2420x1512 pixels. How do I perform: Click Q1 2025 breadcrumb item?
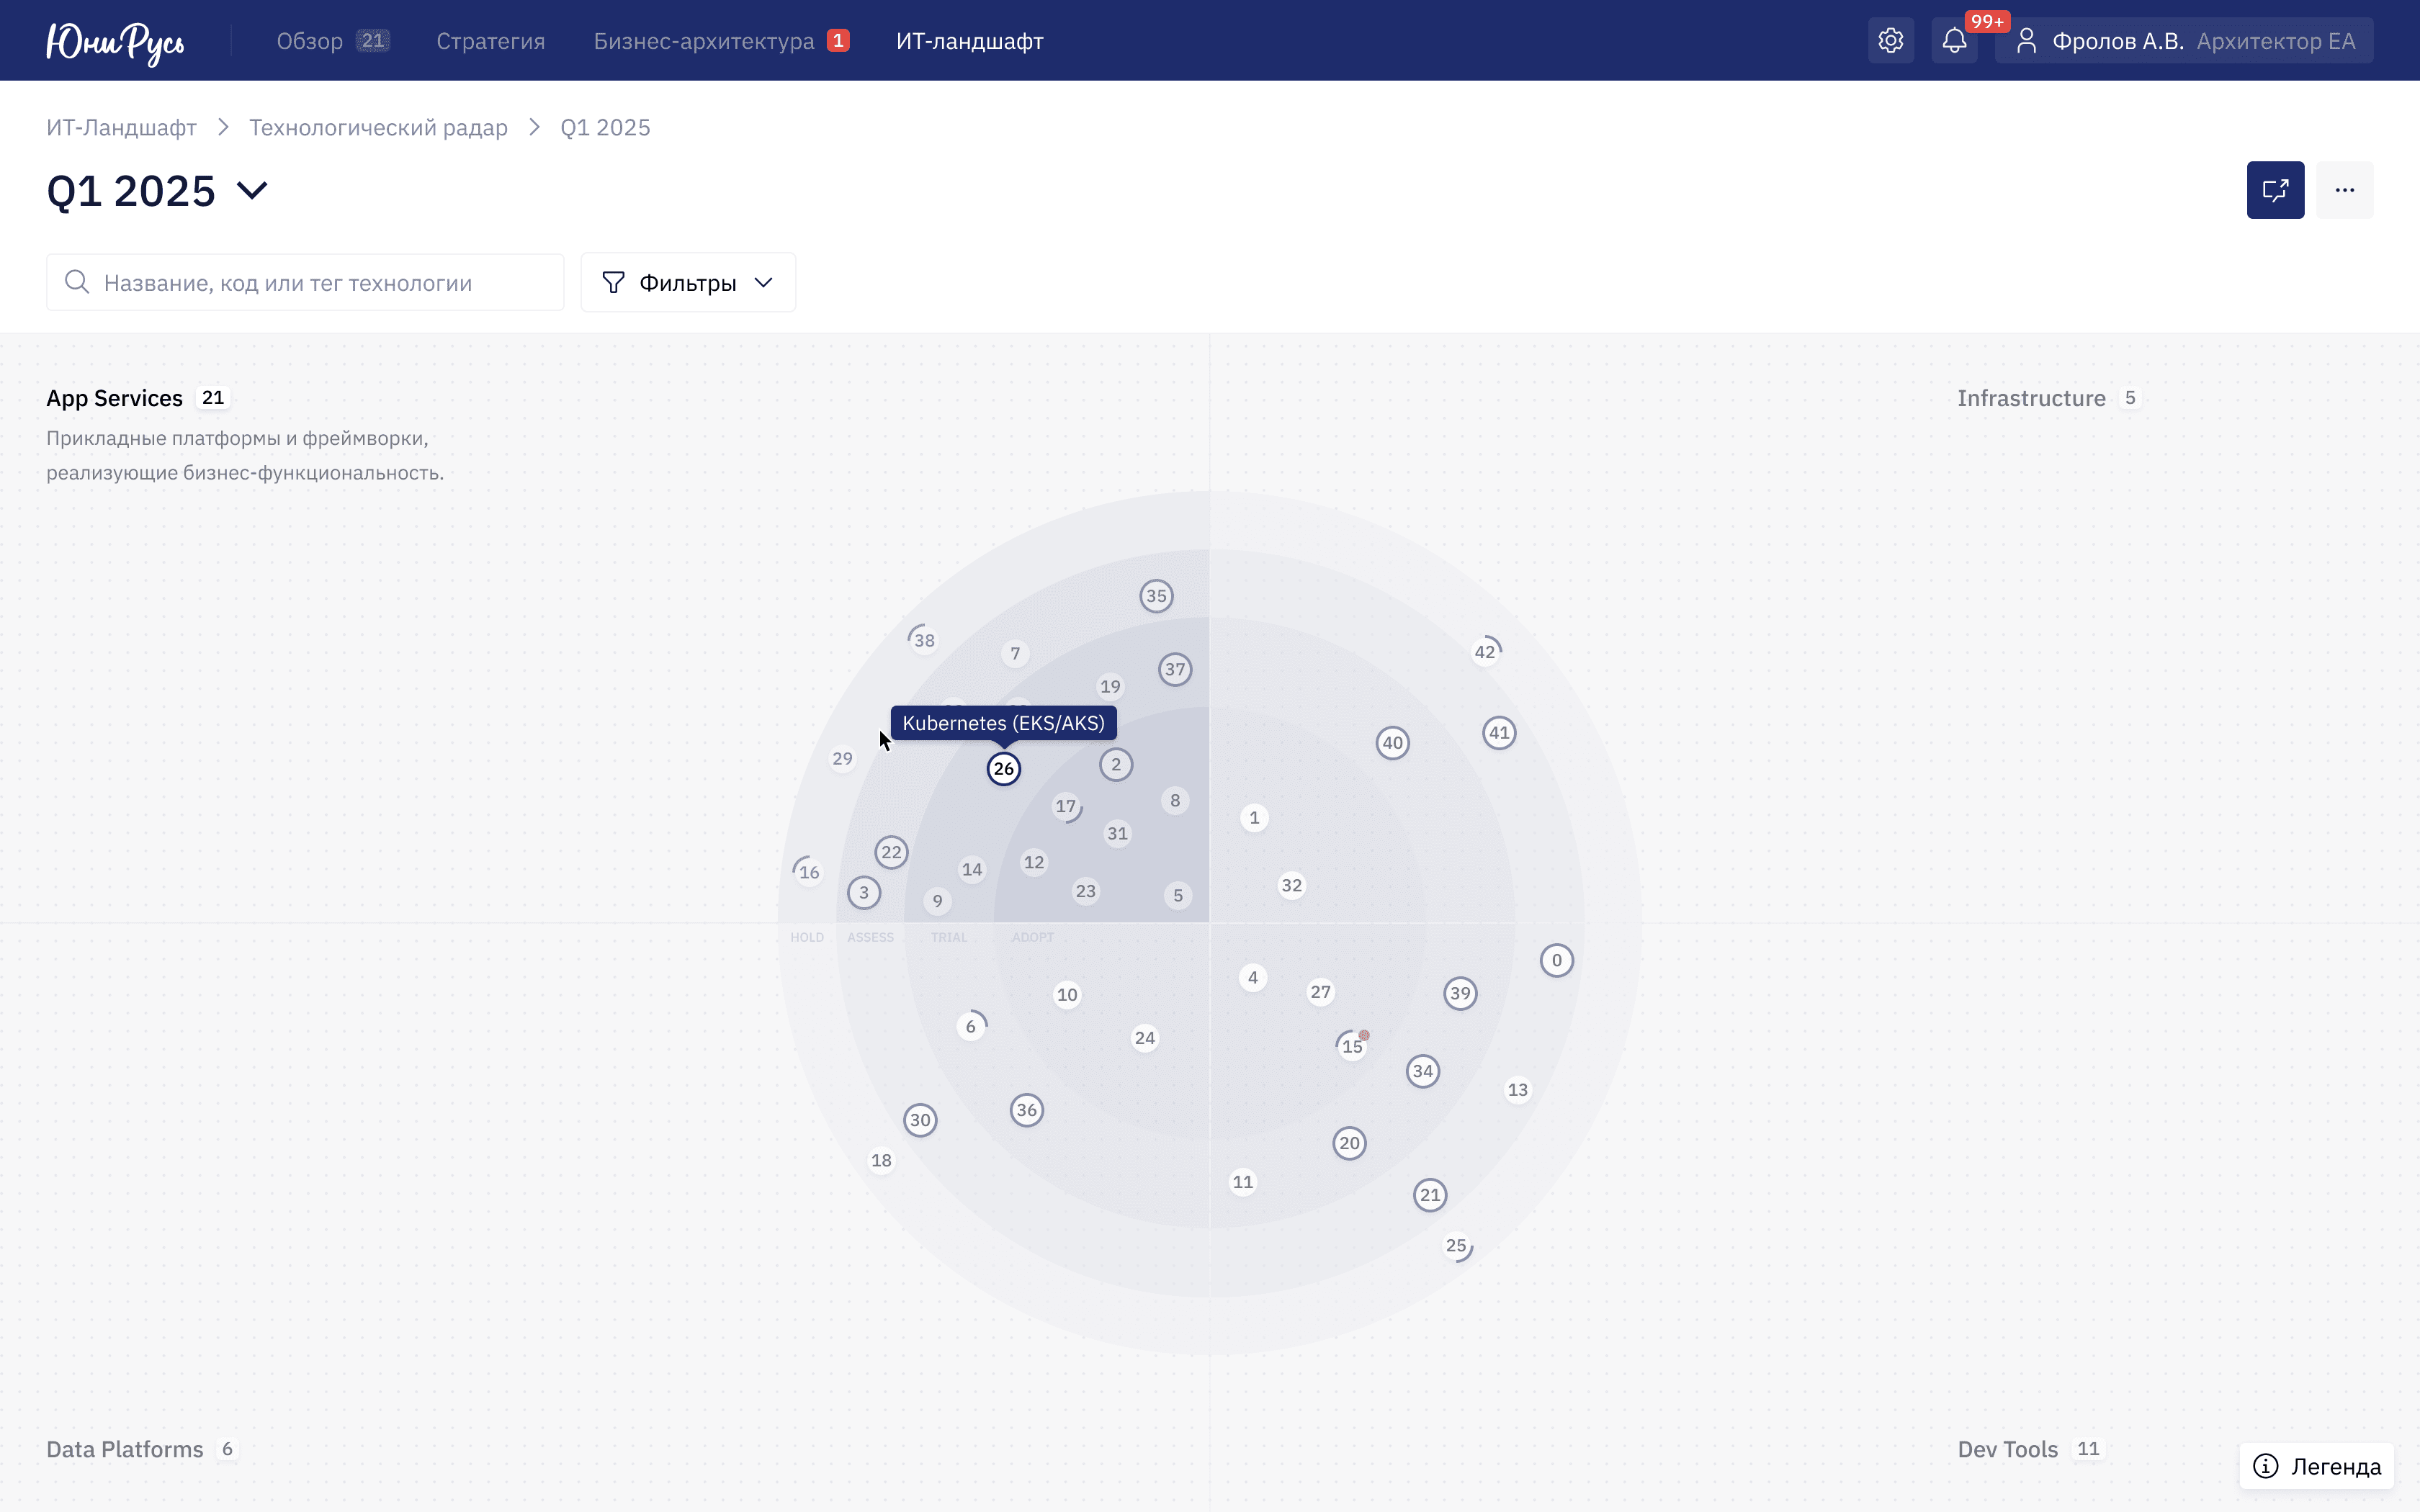point(605,127)
